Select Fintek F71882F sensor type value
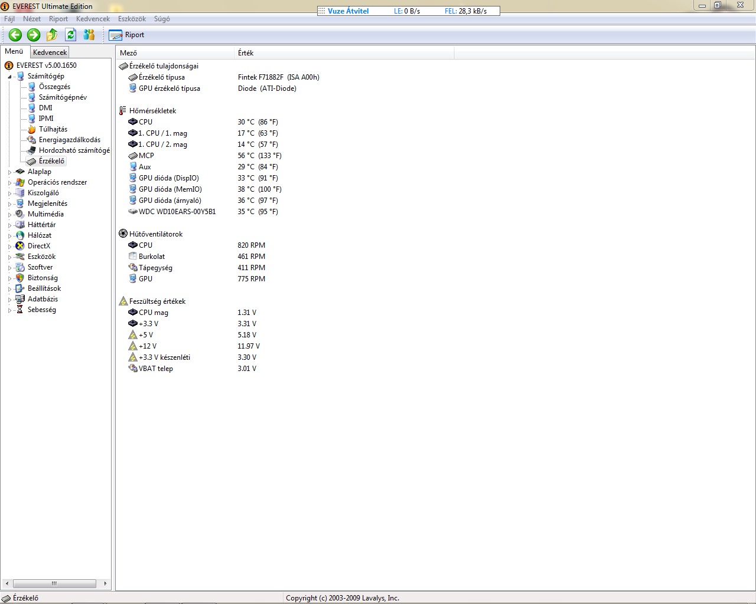 pyautogui.click(x=279, y=77)
